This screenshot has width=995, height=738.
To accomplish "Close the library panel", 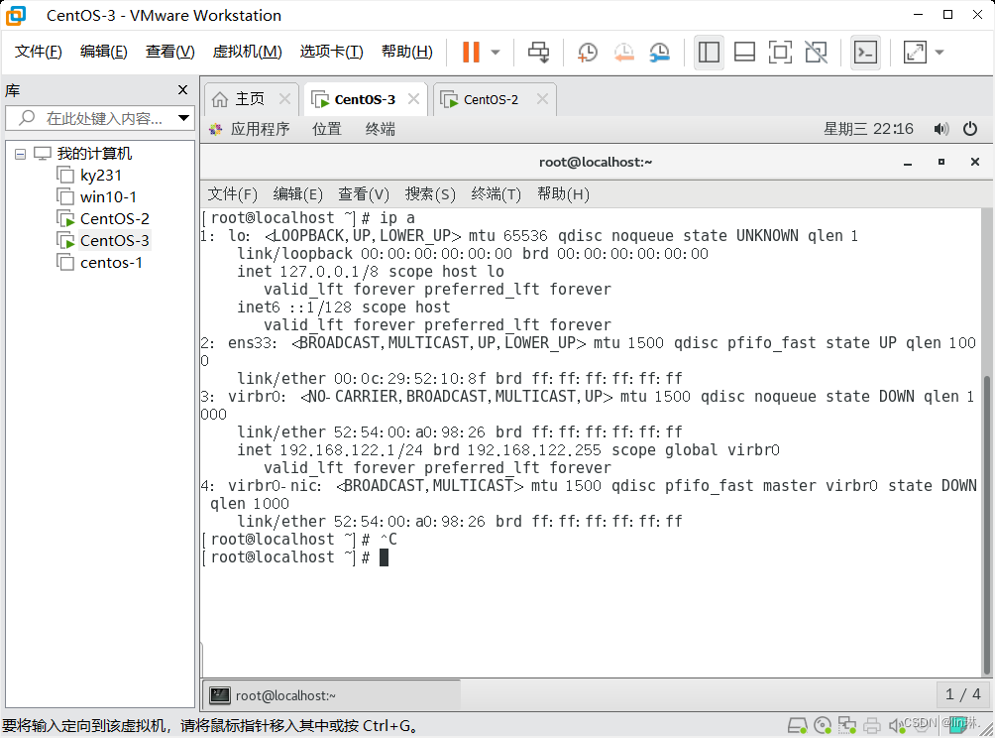I will (x=182, y=90).
